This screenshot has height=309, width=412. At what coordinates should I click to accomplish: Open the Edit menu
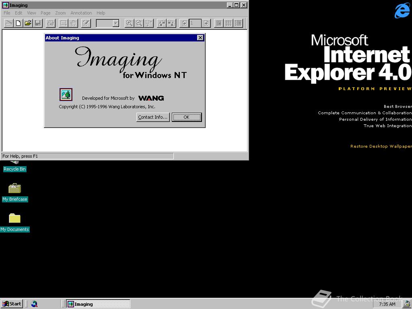[x=19, y=13]
